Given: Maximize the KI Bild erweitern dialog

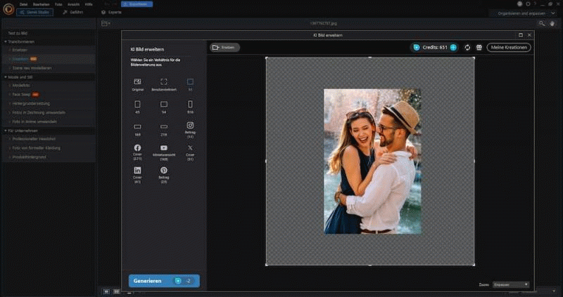Looking at the screenshot, I should 521,35.
